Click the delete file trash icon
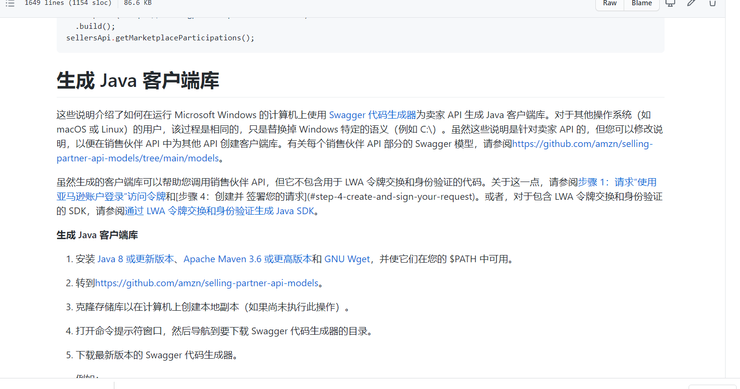Screen dimensions: 740x389 pyautogui.click(x=712, y=3)
